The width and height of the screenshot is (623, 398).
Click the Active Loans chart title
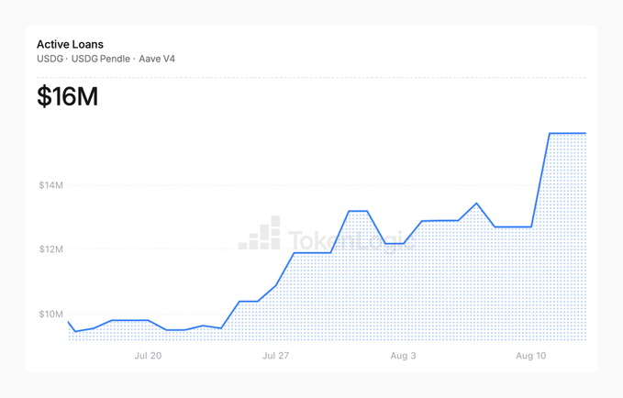click(x=70, y=44)
